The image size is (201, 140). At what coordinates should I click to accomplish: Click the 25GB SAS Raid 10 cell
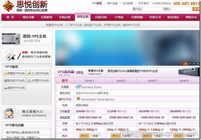pos(121,117)
